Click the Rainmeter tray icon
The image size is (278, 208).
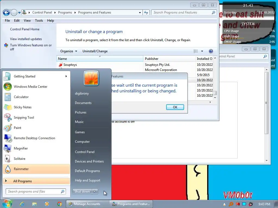point(224,204)
